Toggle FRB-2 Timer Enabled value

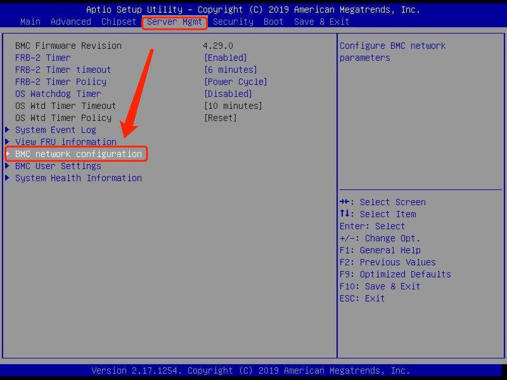tap(225, 58)
